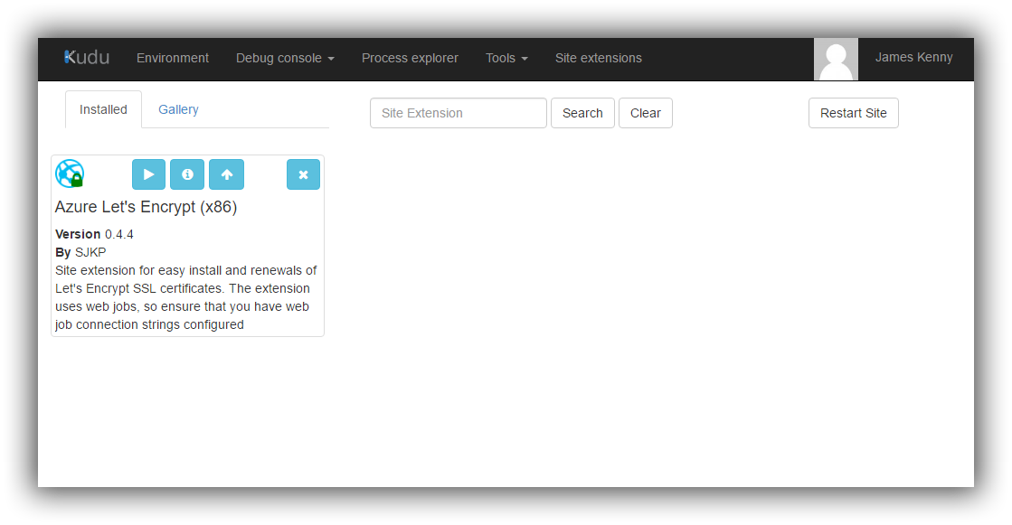The width and height of the screenshot is (1012, 525).
Task: Go to Site extensions
Action: [599, 58]
